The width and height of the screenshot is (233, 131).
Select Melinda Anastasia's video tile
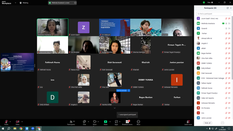52,27
